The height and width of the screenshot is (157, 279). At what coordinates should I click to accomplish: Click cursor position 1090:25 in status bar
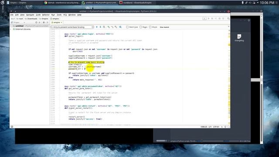(204, 127)
